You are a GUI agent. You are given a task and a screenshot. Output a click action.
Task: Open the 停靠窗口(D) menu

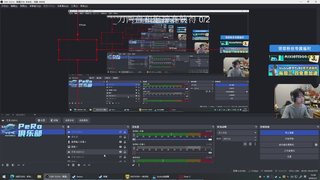point(35,6)
